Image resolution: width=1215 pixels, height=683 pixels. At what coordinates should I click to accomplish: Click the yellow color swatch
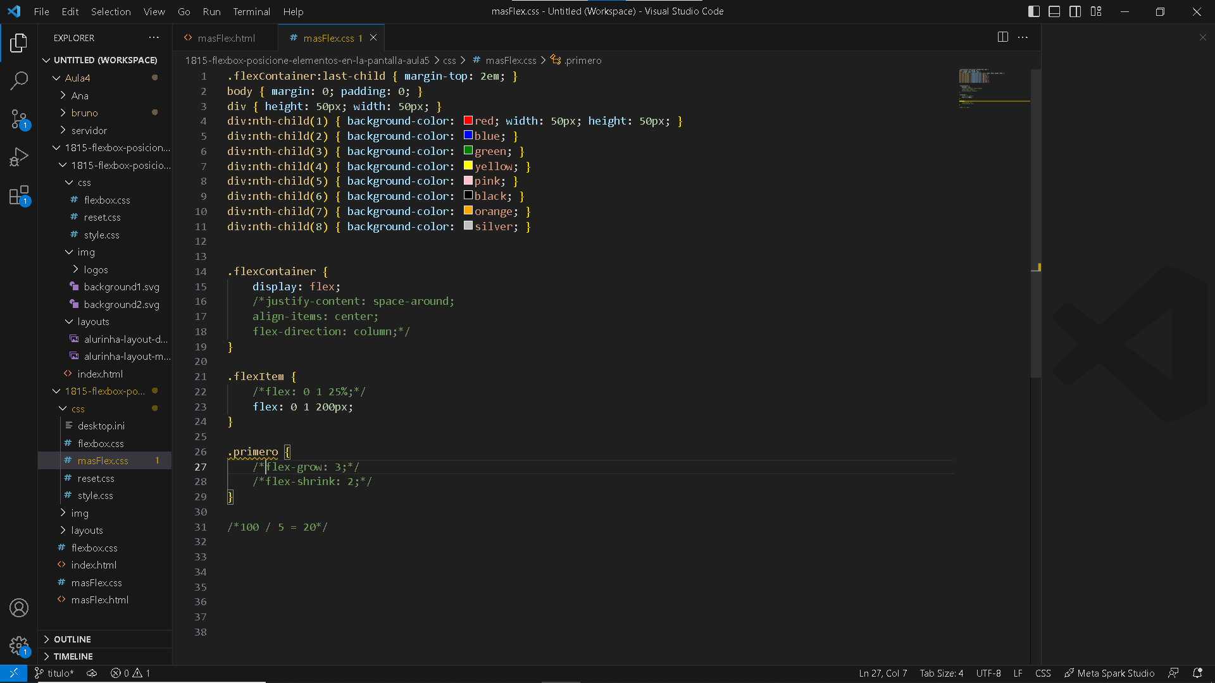pyautogui.click(x=468, y=166)
